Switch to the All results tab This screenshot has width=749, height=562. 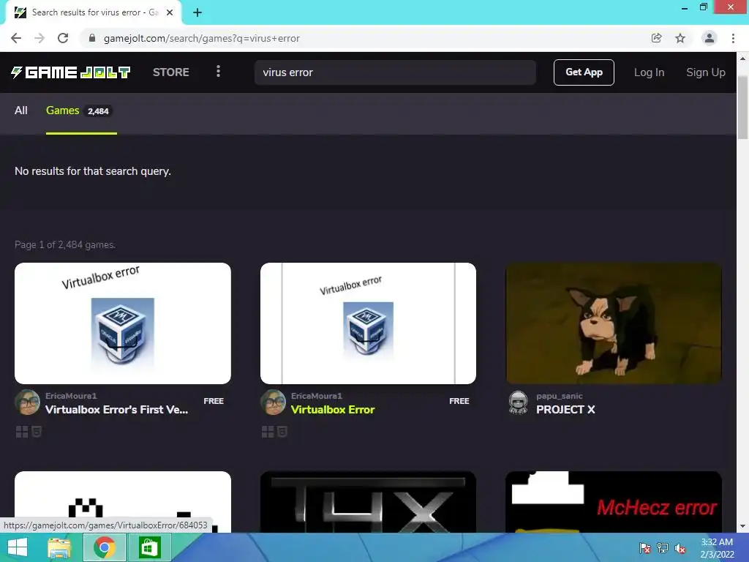(21, 110)
